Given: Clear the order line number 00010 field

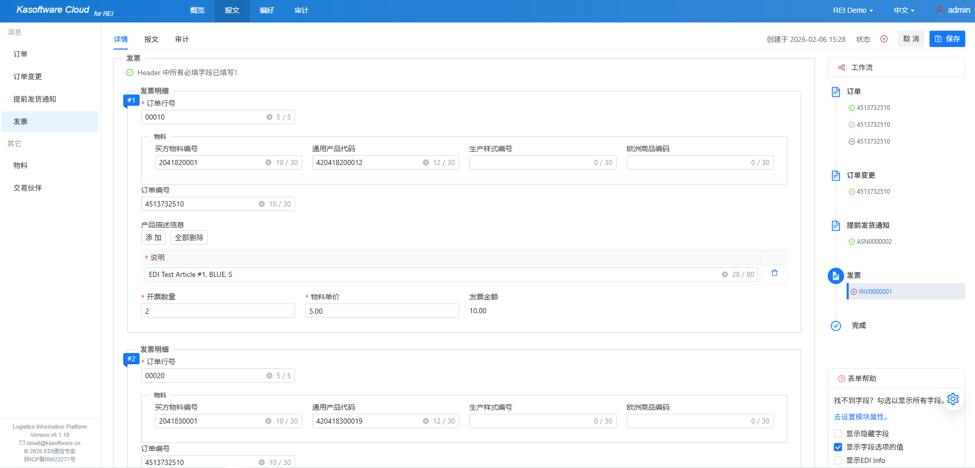Looking at the screenshot, I should click(269, 117).
